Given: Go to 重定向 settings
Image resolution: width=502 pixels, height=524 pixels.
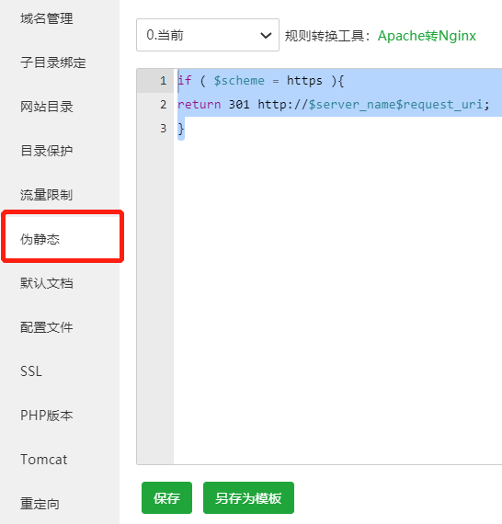Looking at the screenshot, I should [40, 504].
